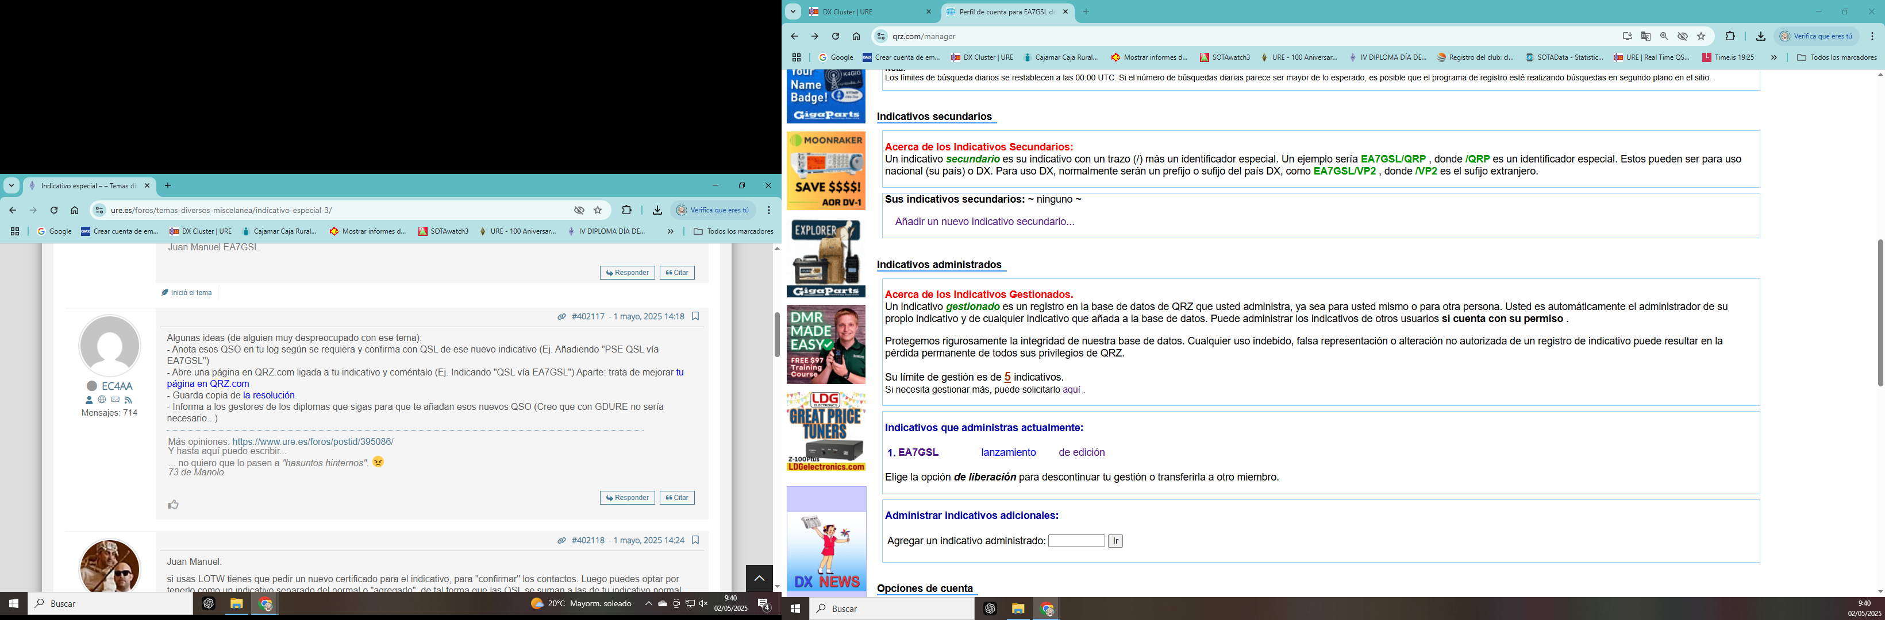Open File Explorer from the left taskbar
The width and height of the screenshot is (1885, 620).
[x=236, y=604]
